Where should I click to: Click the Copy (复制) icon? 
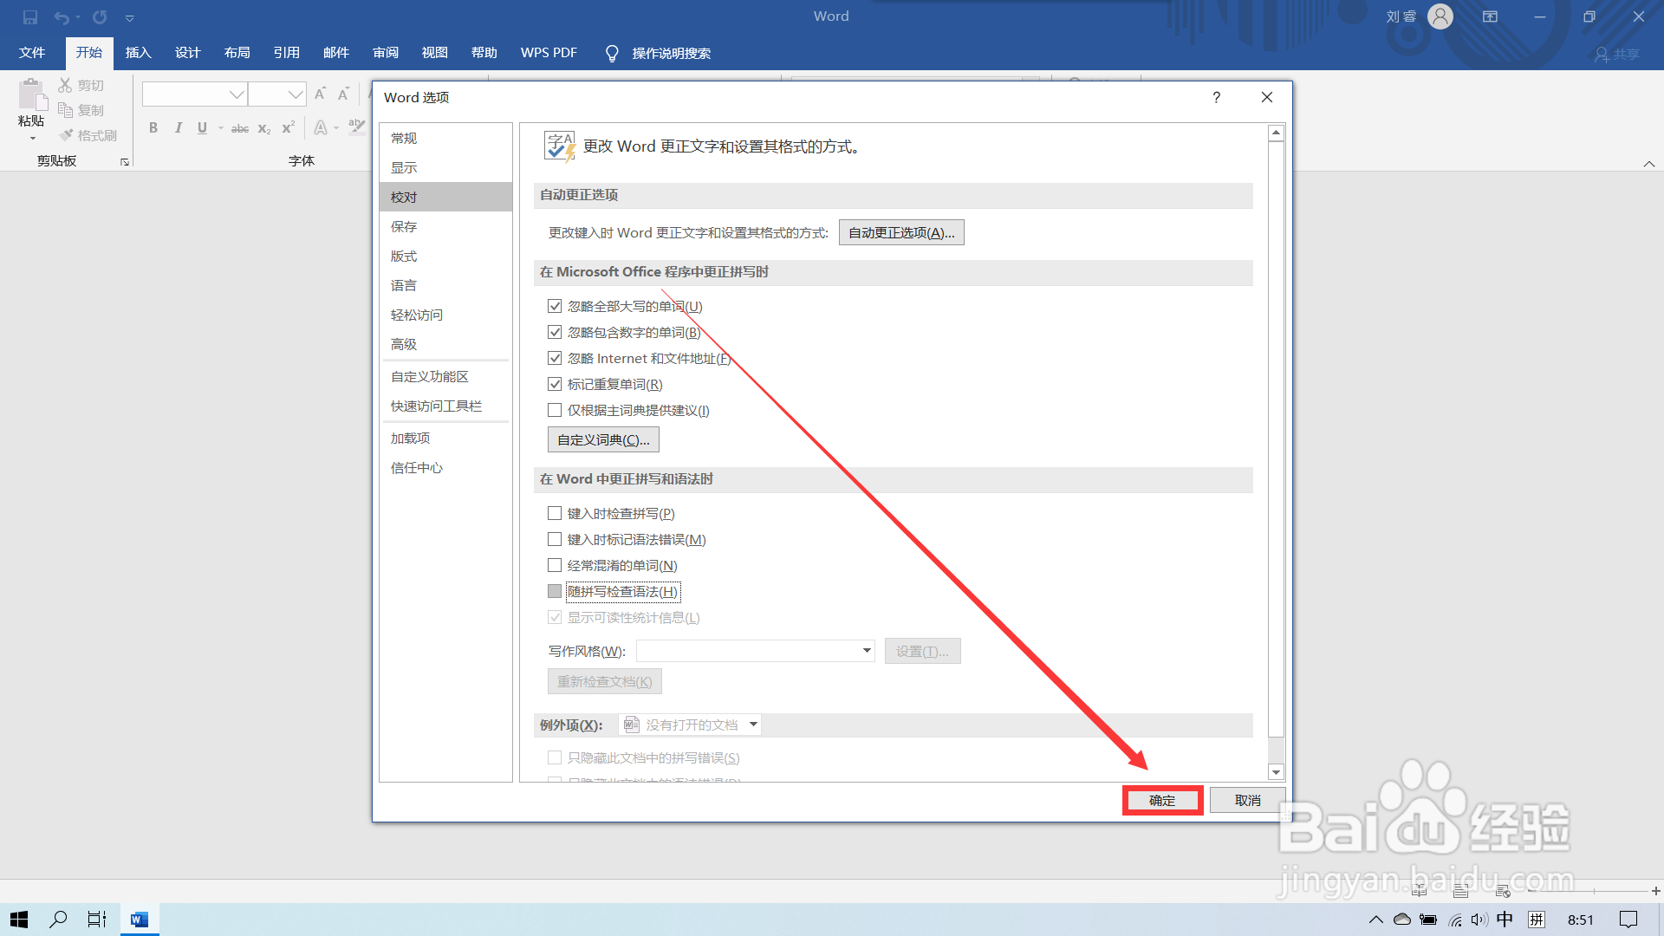pyautogui.click(x=65, y=110)
